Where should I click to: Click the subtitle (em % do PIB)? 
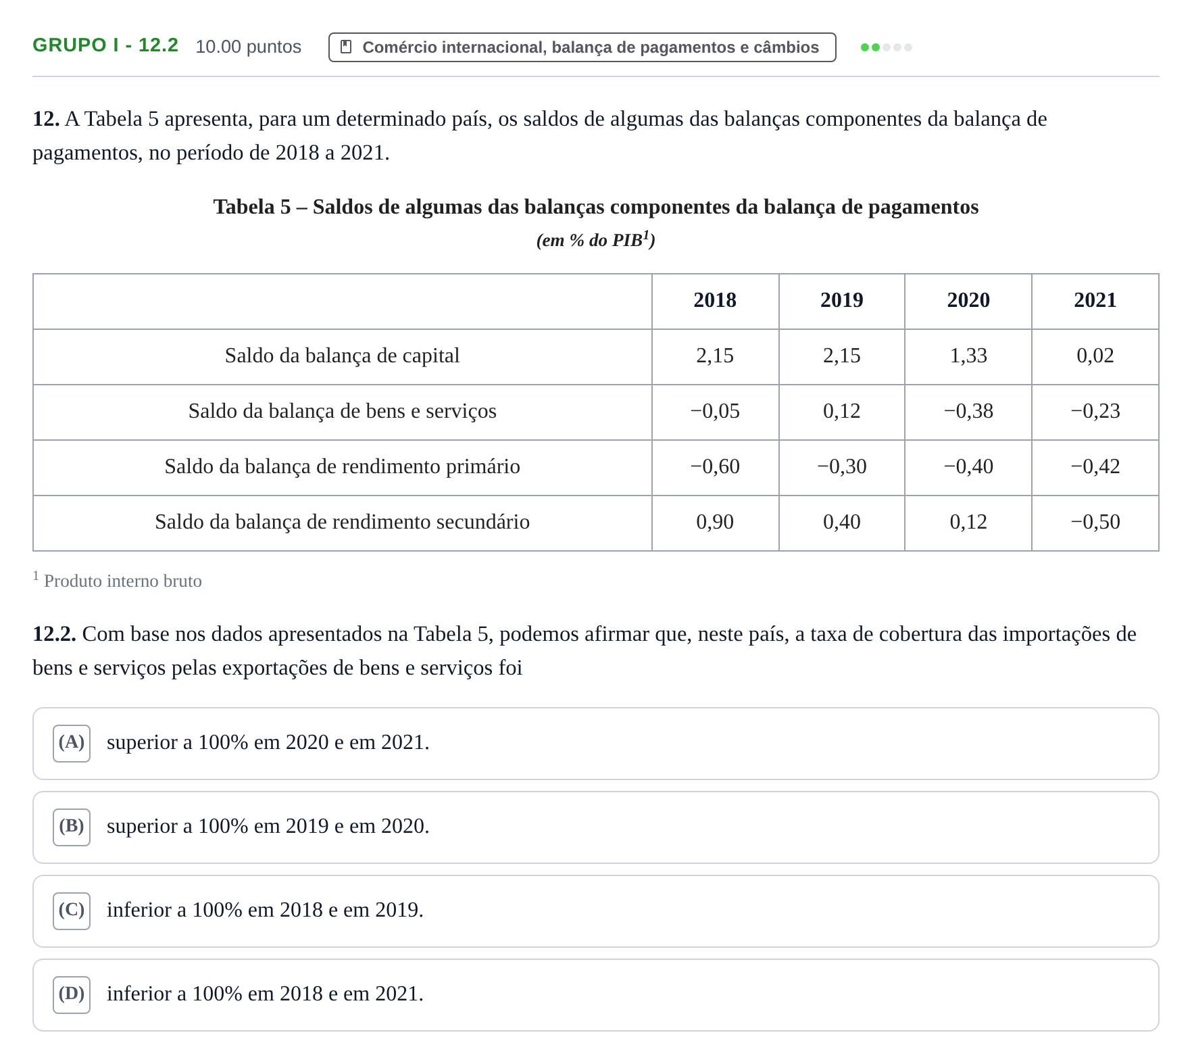[596, 240]
